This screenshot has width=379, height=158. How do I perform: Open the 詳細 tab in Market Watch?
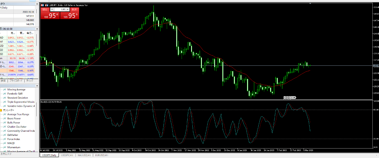point(3,81)
